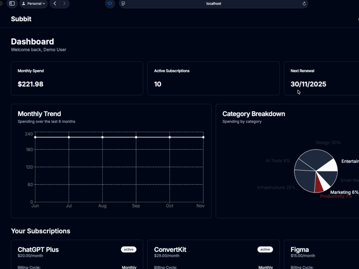Click the localhost address bar

[x=213, y=4]
